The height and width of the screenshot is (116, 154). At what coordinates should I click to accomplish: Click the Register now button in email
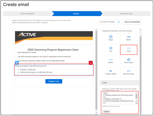(x=54, y=81)
